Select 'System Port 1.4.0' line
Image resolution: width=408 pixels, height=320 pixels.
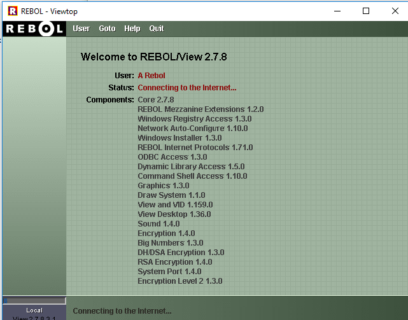click(169, 272)
